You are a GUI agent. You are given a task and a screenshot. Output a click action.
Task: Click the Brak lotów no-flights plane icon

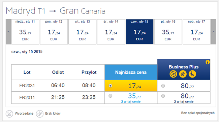[40, 114]
